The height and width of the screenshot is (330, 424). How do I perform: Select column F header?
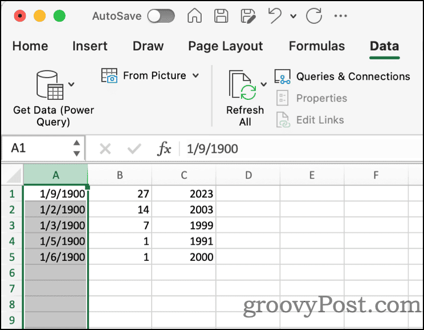[376, 175]
